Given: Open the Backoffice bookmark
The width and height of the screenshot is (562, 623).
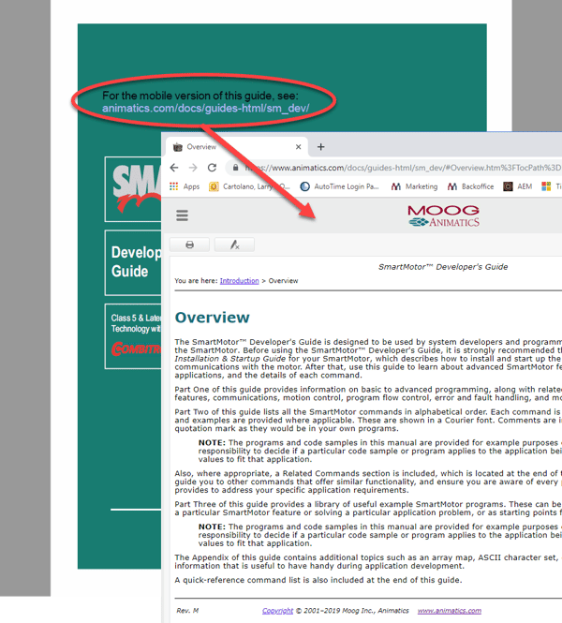Looking at the screenshot, I should 470,186.
